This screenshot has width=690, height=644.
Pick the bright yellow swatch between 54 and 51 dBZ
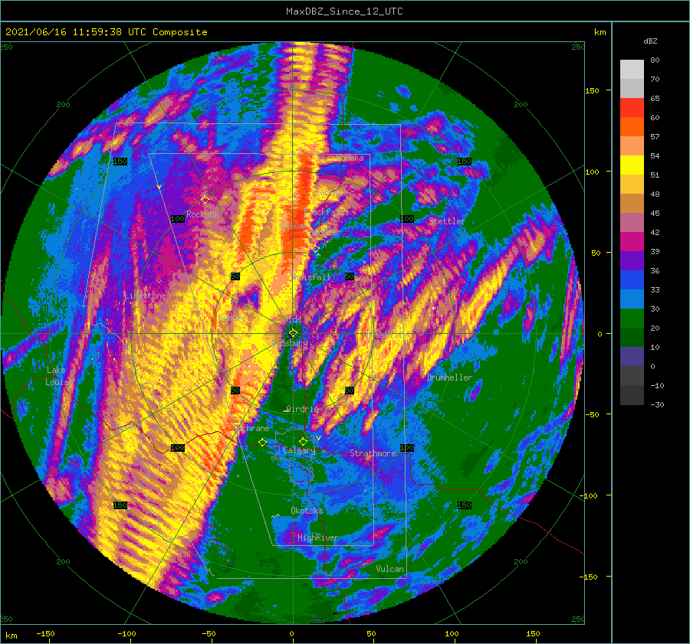[632, 165]
